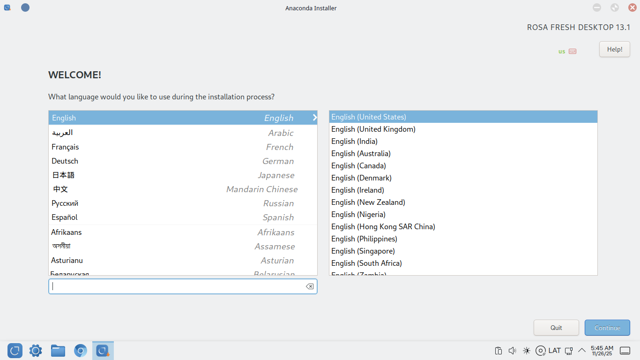Select the English (United Kingdom) locale
The height and width of the screenshot is (360, 640).
point(463,129)
